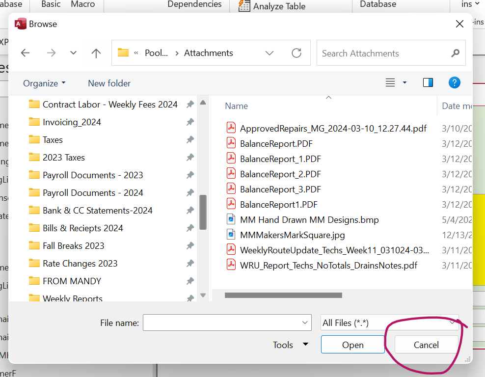This screenshot has height=377, width=485.
Task: Open the recent locations chevron
Action: [73, 53]
